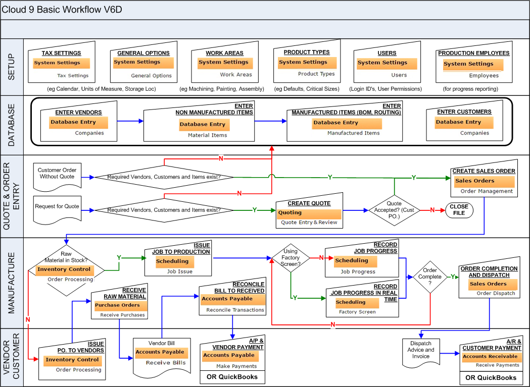The height and width of the screenshot is (387, 530).
Task: Select the Quote Accepted decision diamond
Action: pyautogui.click(x=394, y=210)
